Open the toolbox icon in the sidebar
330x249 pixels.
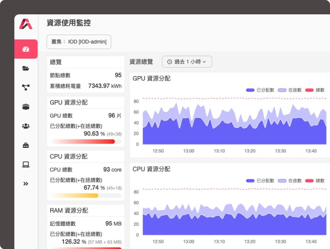tap(26, 145)
